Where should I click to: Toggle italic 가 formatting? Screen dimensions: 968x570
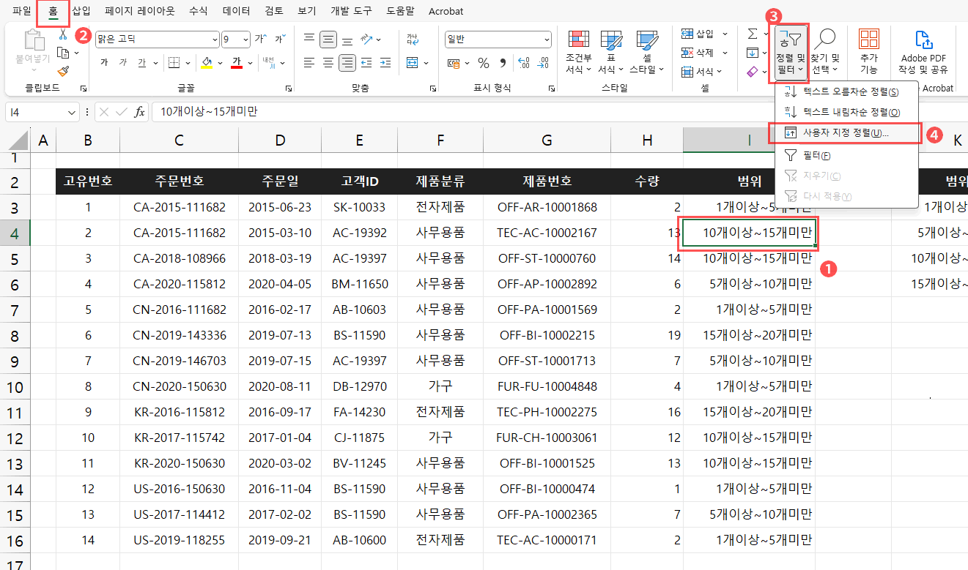coord(123,63)
